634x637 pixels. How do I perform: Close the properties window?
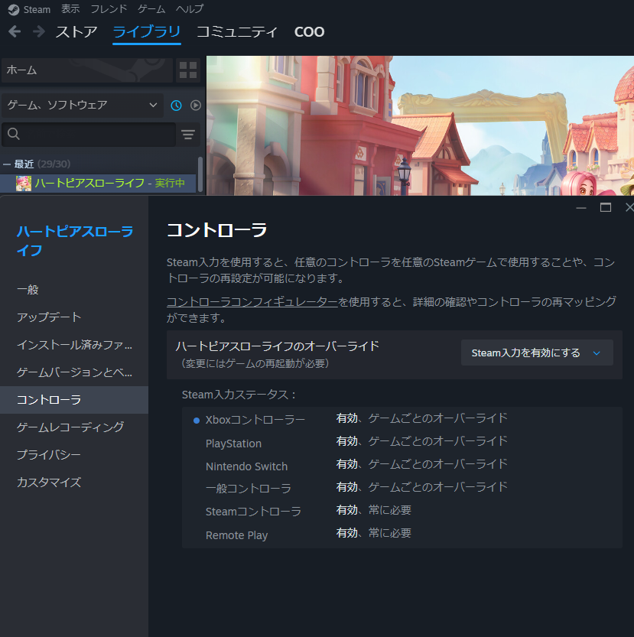click(x=629, y=207)
